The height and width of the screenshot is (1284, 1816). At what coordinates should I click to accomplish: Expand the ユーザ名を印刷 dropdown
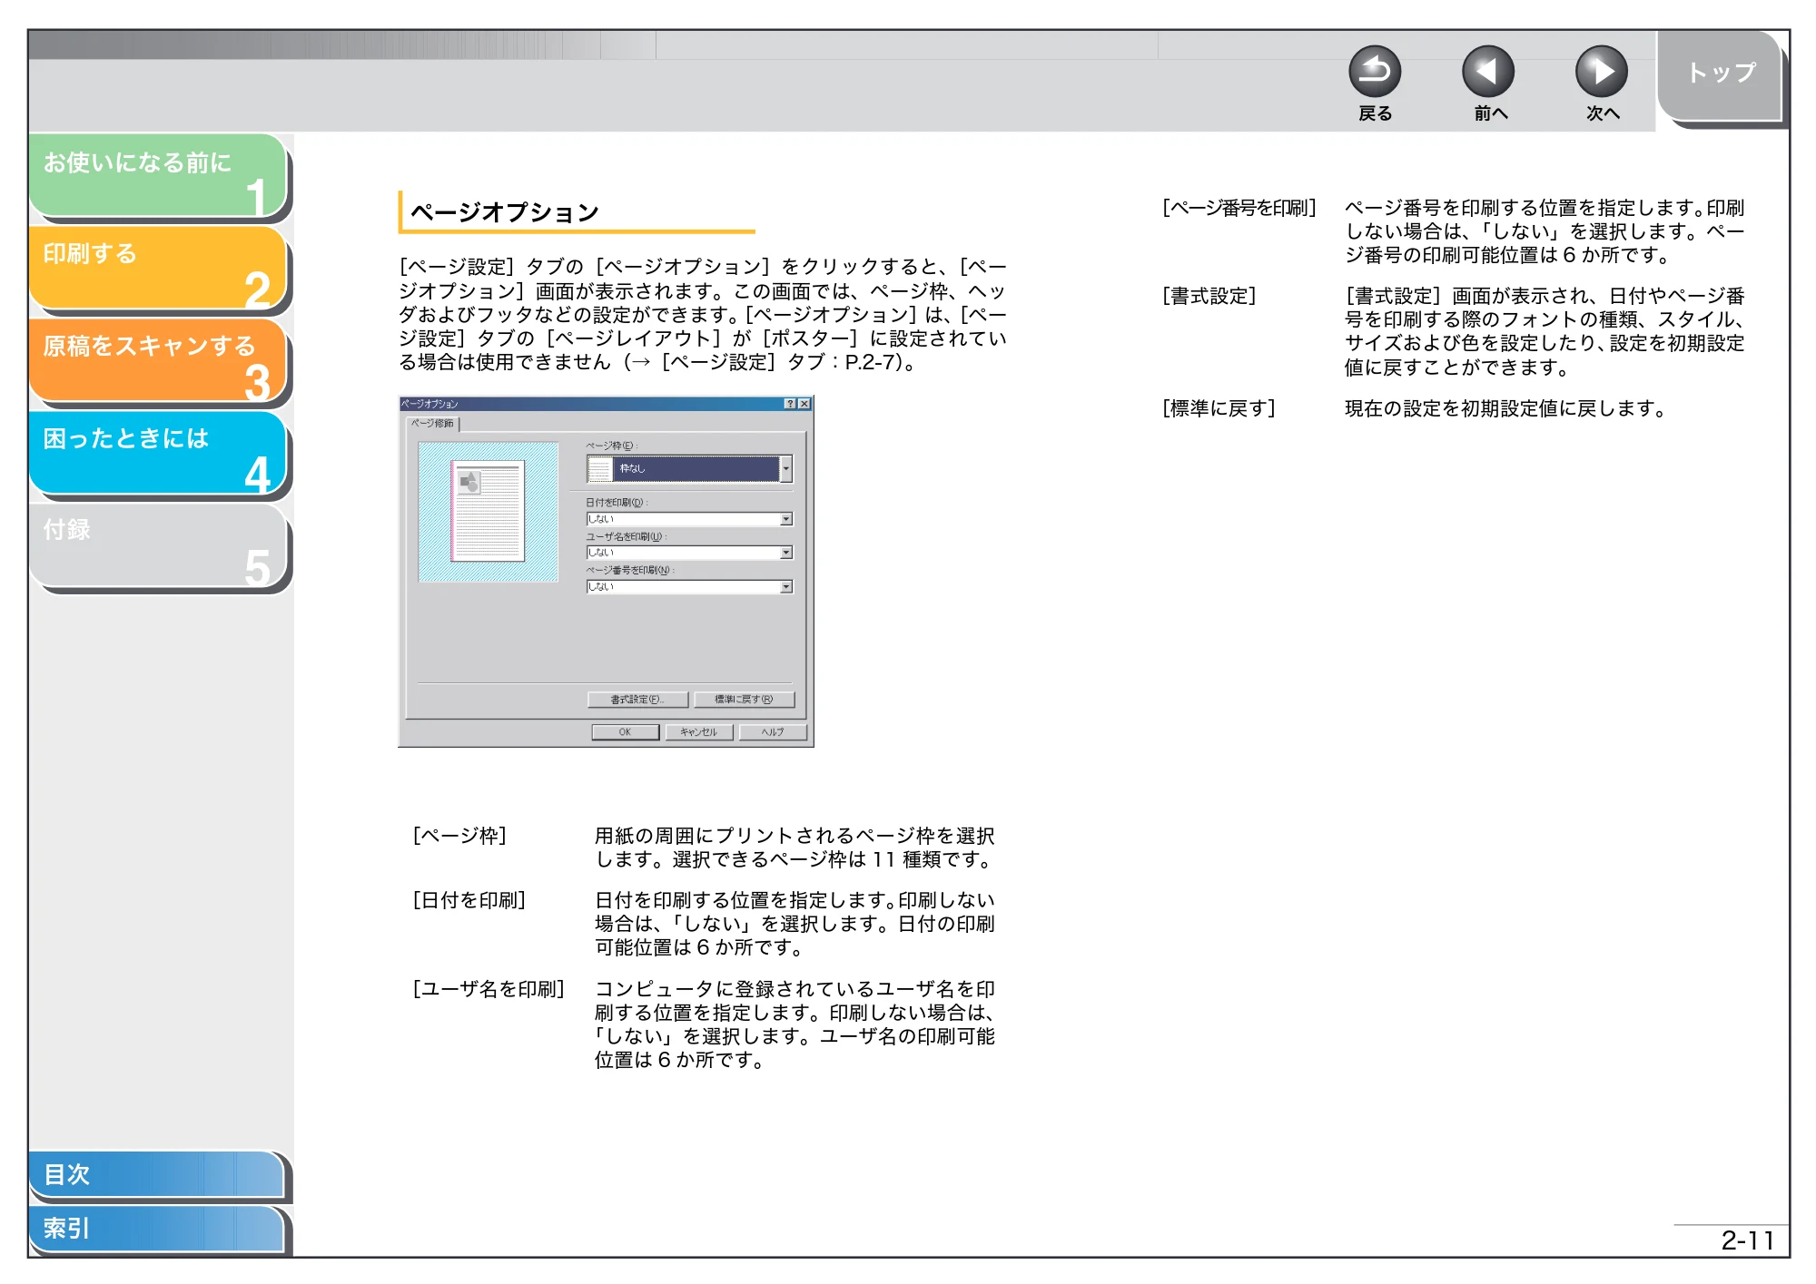pos(785,553)
